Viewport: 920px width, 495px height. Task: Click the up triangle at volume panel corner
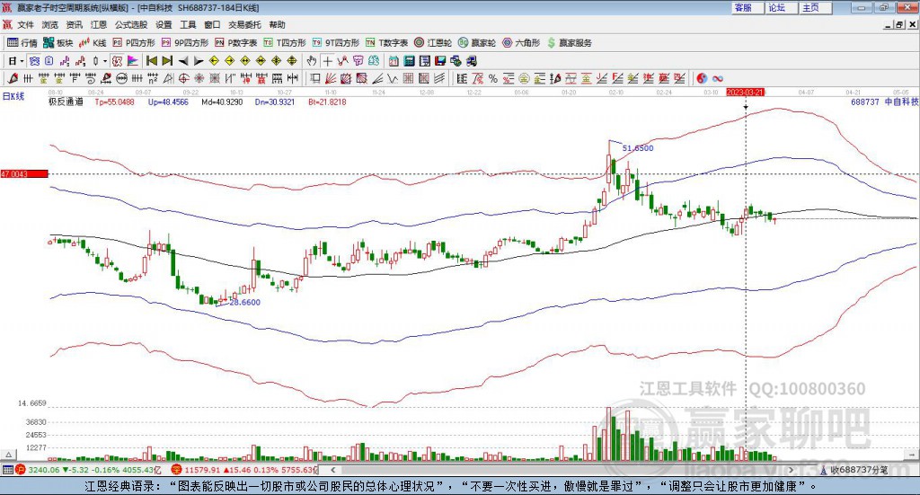[9, 455]
